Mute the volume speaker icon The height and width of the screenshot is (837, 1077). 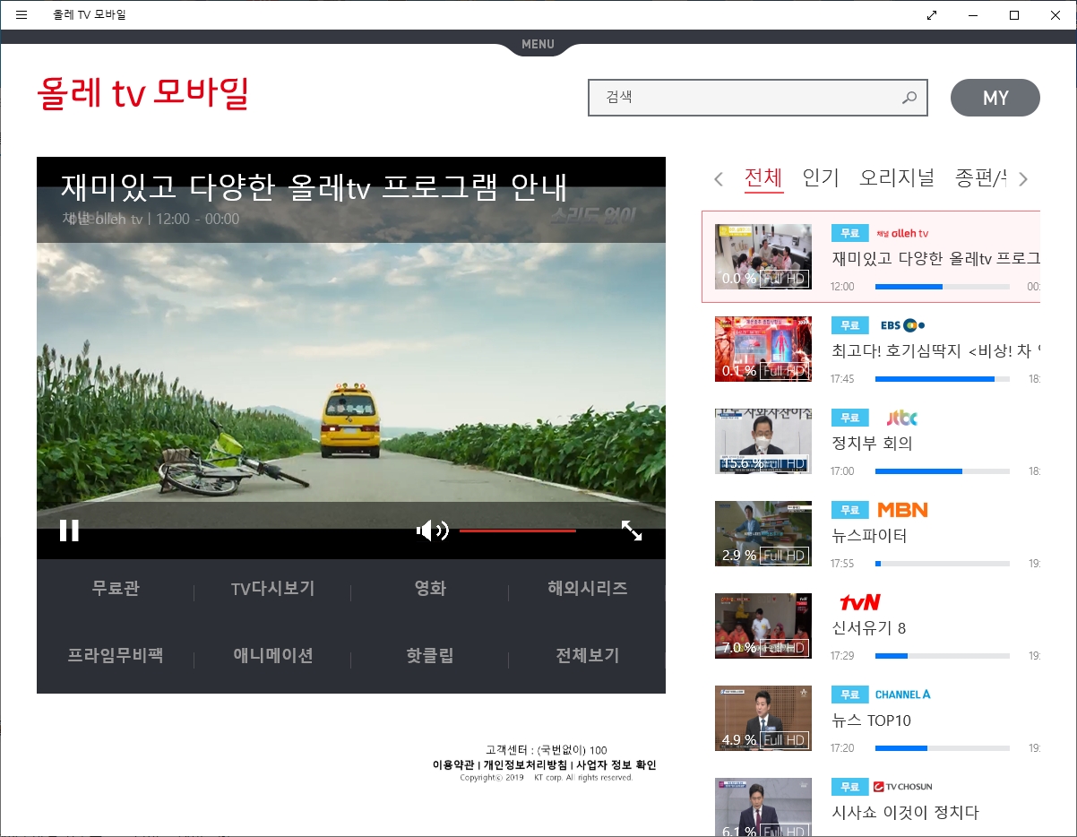click(x=432, y=531)
